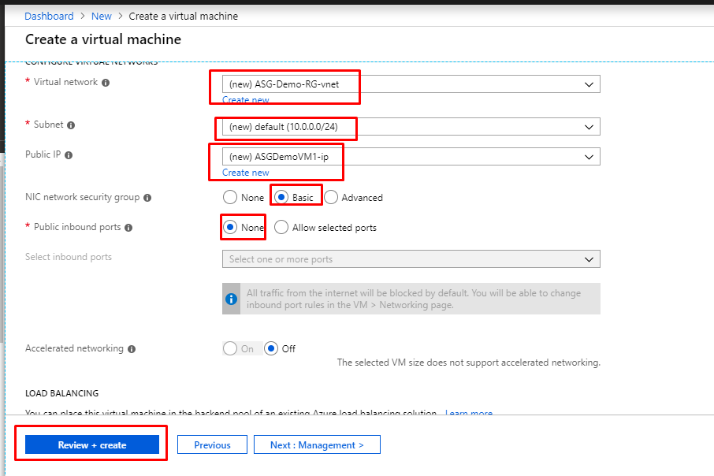
Task: Click info icon beside Subnet label
Action: 71,125
